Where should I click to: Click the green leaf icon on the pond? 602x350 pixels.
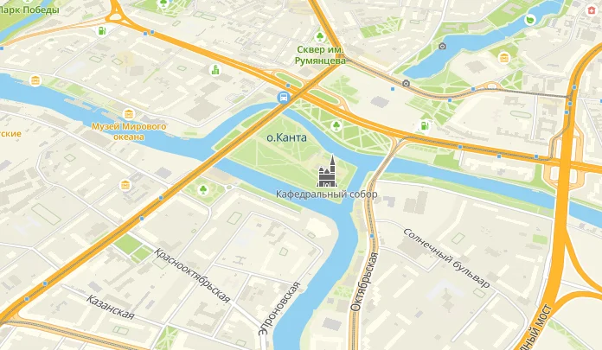(x=530, y=19)
